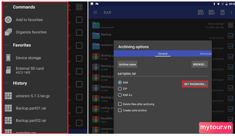Click the delete trash can toolbar icon
The height and width of the screenshot is (136, 235).
point(222,12)
